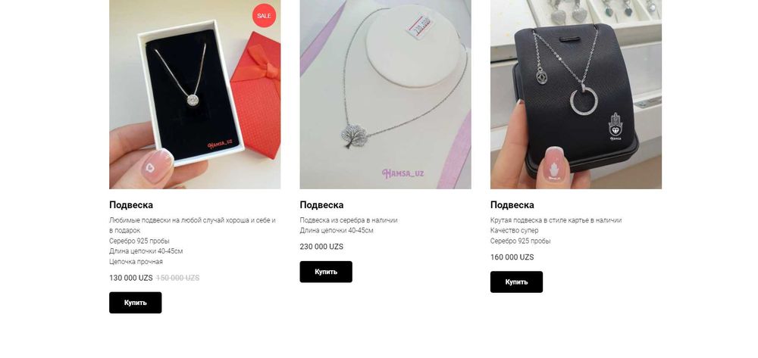Screen dimensions: 758x358
Task: Open the Cartier-style ring pendant photo
Action: pyautogui.click(x=576, y=94)
